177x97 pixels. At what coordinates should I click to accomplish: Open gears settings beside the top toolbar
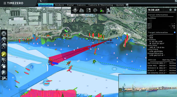tap(108, 10)
